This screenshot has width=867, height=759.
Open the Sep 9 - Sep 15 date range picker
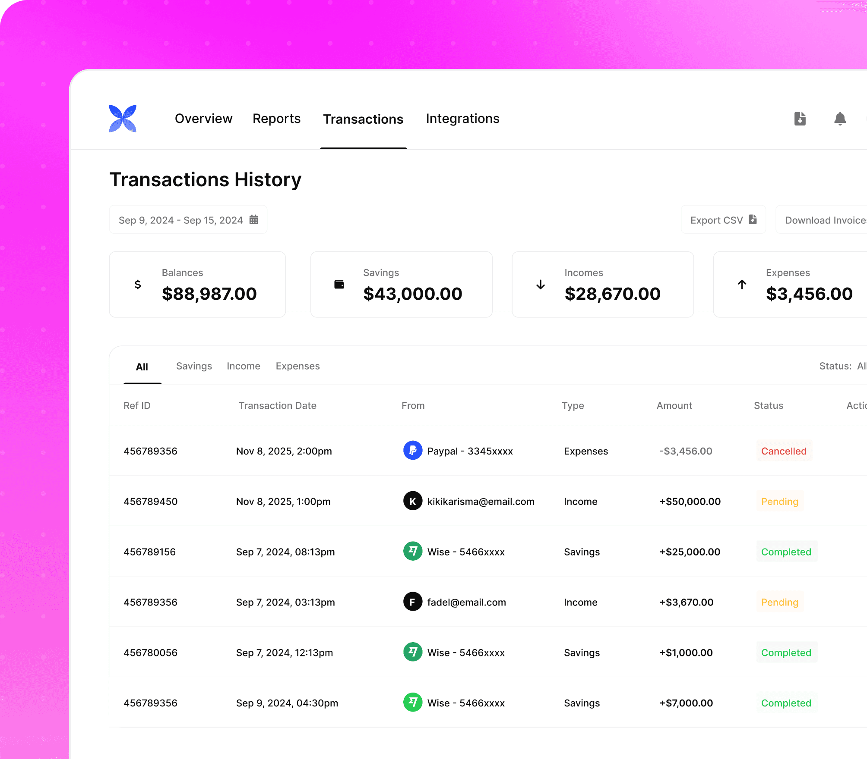181,220
